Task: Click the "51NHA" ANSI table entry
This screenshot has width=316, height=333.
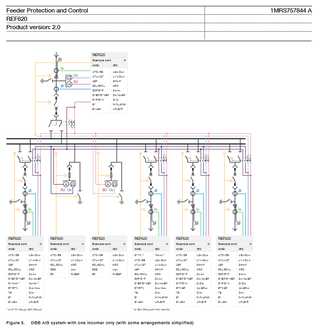Action: (13, 283)
